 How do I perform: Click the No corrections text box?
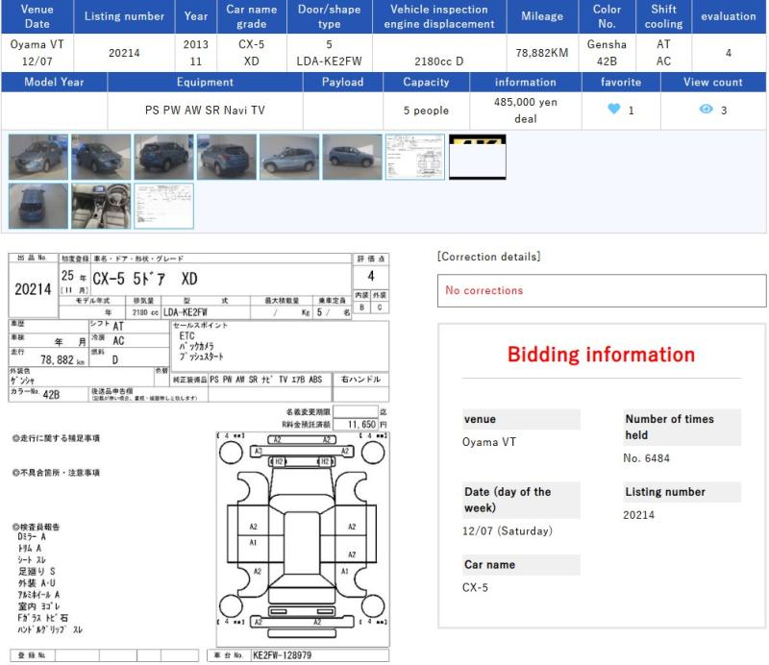click(602, 290)
